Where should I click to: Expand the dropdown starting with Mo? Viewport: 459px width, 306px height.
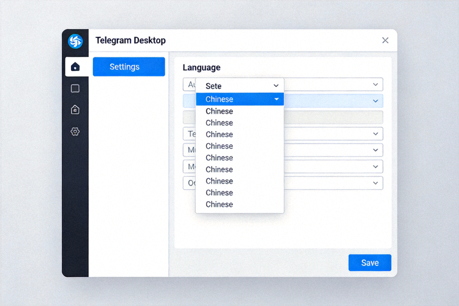[x=375, y=166]
